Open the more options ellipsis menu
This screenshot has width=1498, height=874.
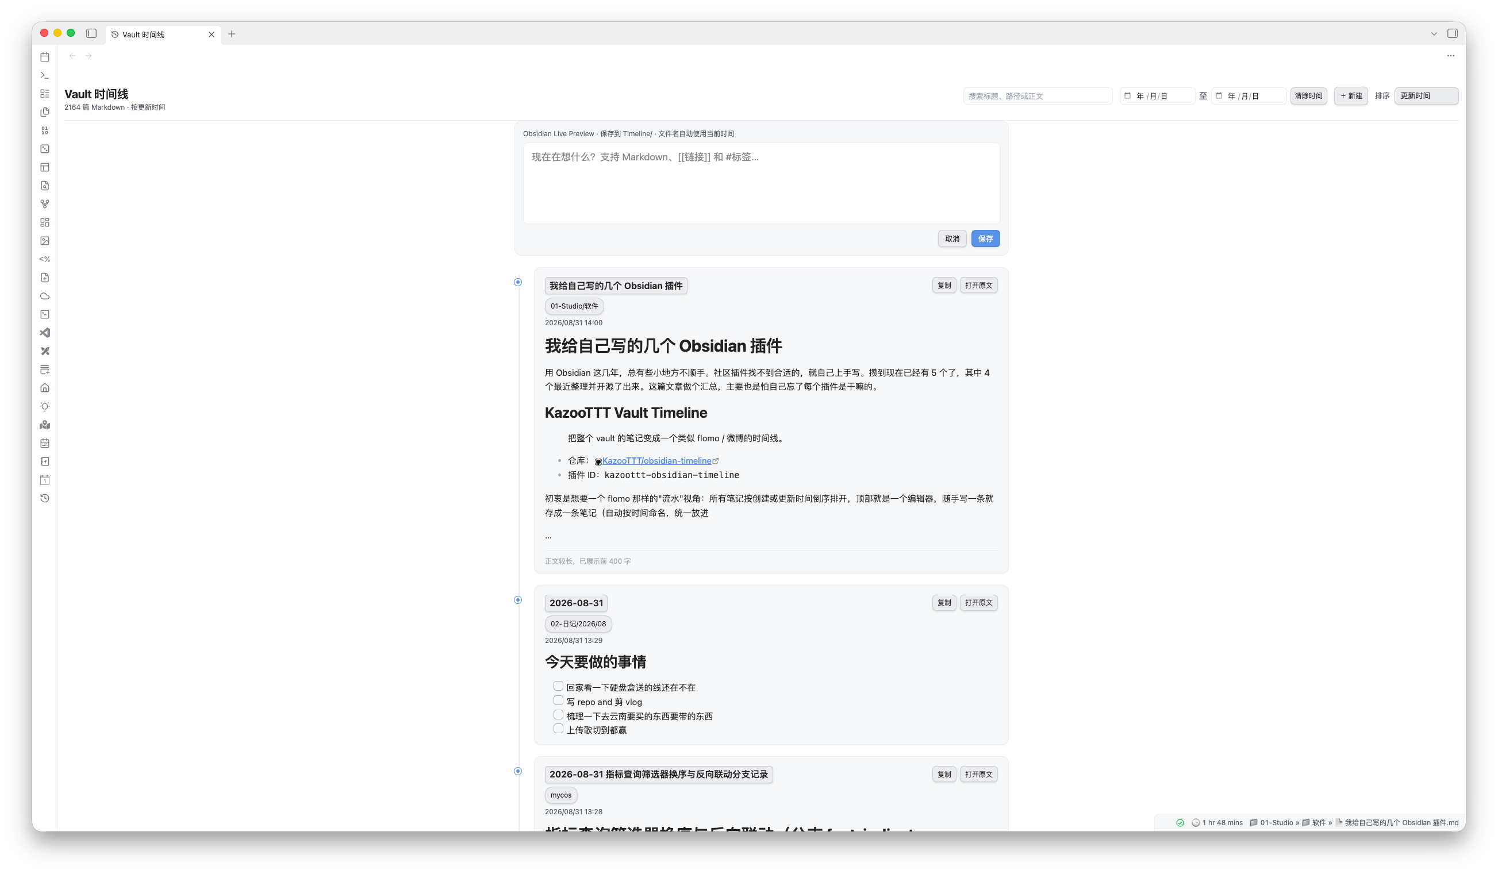1450,56
